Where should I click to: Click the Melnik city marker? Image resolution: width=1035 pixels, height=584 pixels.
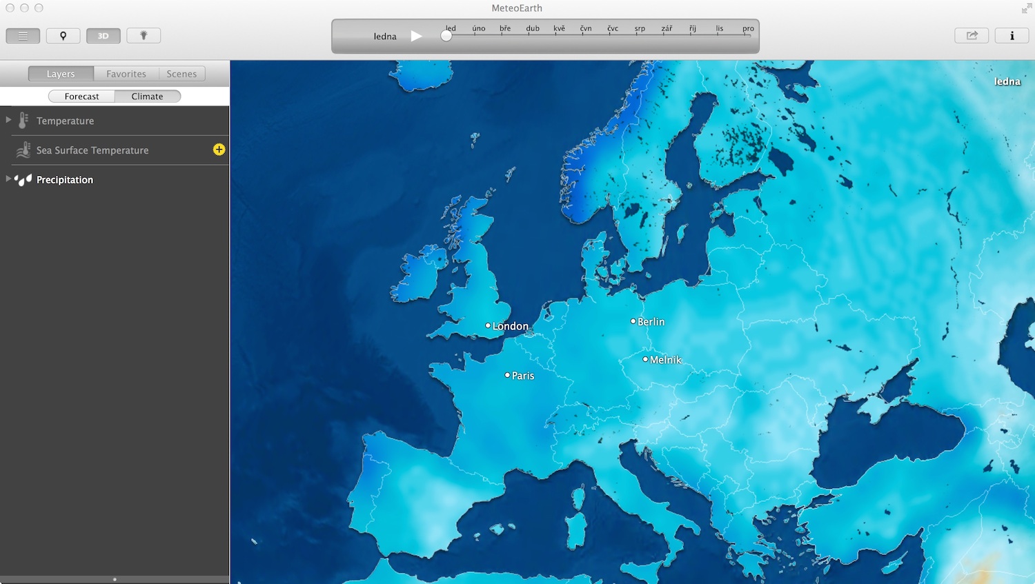tap(645, 359)
